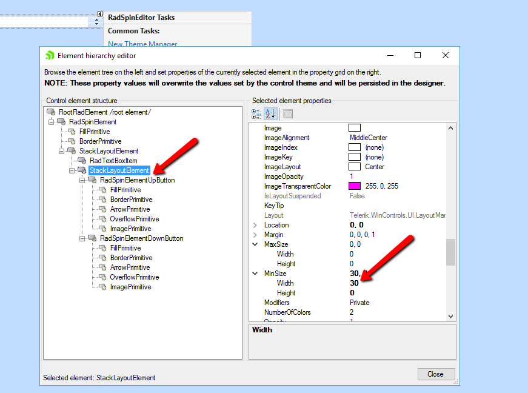Select BorderPrimitive under the down button

click(x=132, y=258)
